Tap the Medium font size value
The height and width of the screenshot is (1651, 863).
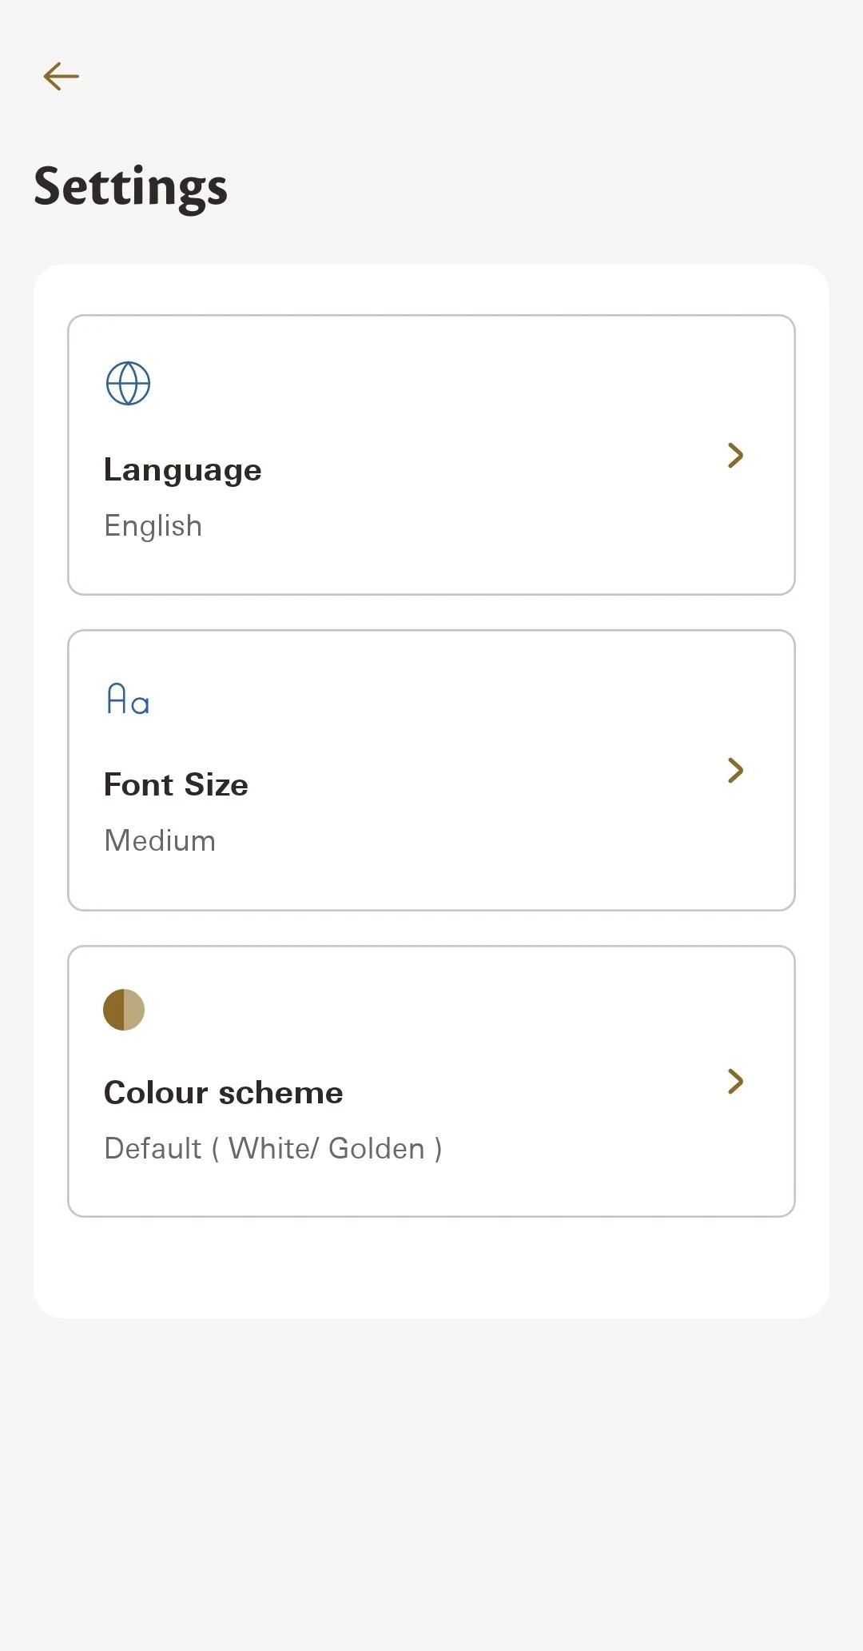pyautogui.click(x=160, y=841)
